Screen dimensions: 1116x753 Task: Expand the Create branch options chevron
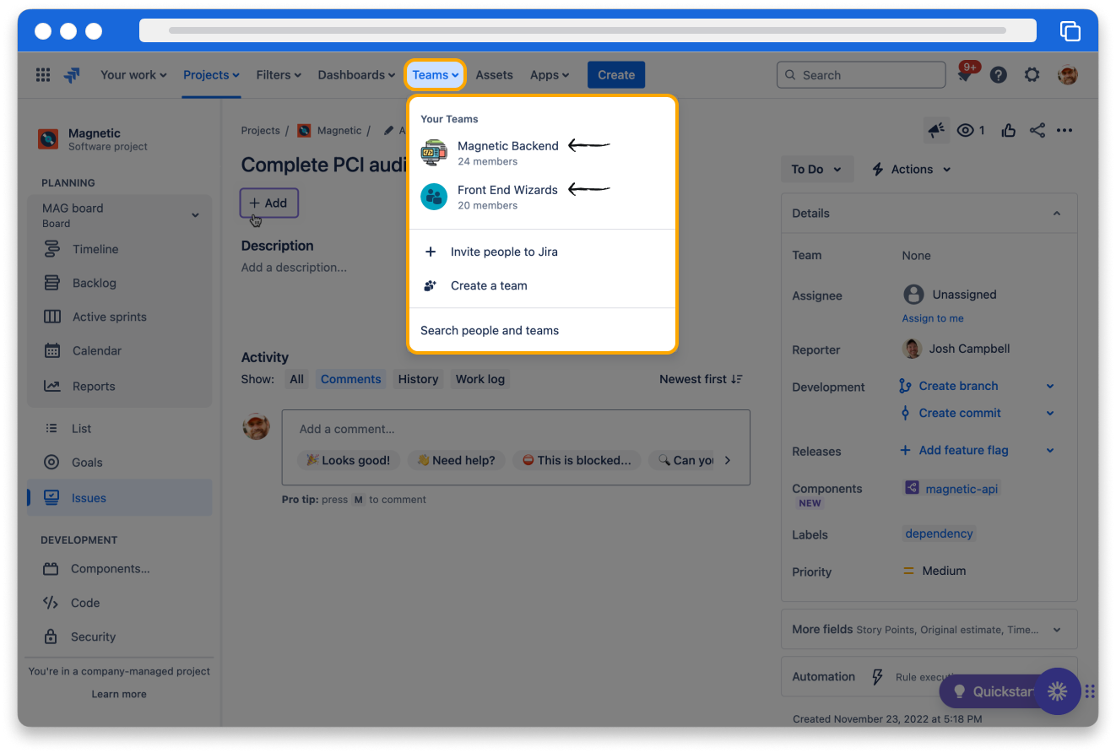[1050, 386]
